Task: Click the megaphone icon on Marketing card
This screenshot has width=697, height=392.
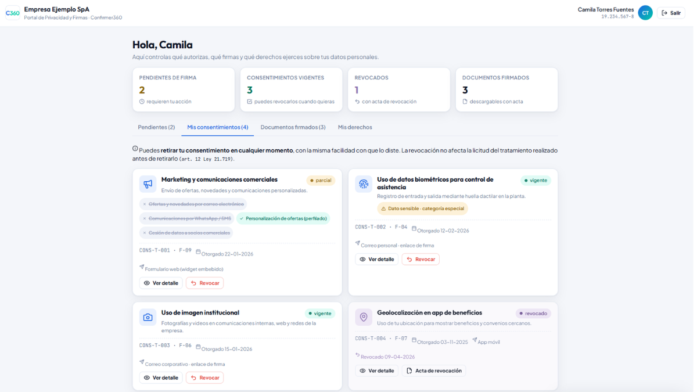Action: pyautogui.click(x=148, y=184)
